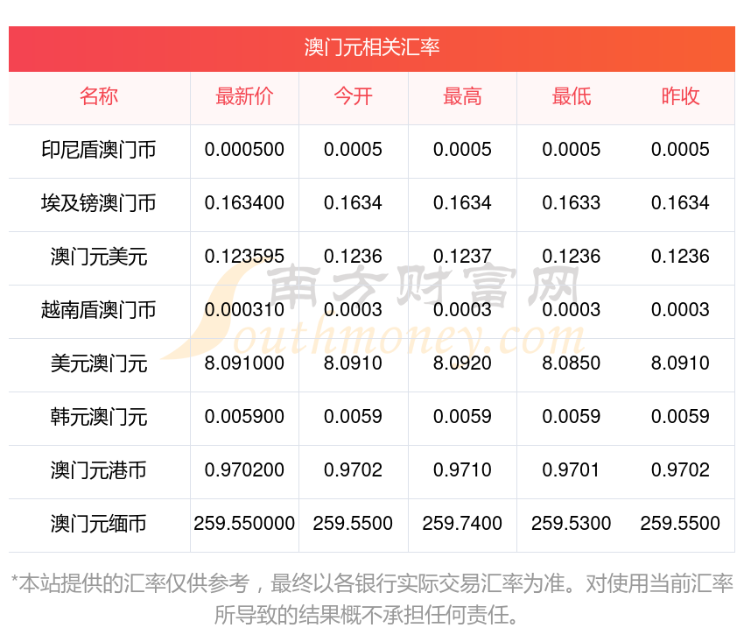The image size is (744, 642).
Task: Select the 澳门元缅币 row name
Action: coord(99,524)
